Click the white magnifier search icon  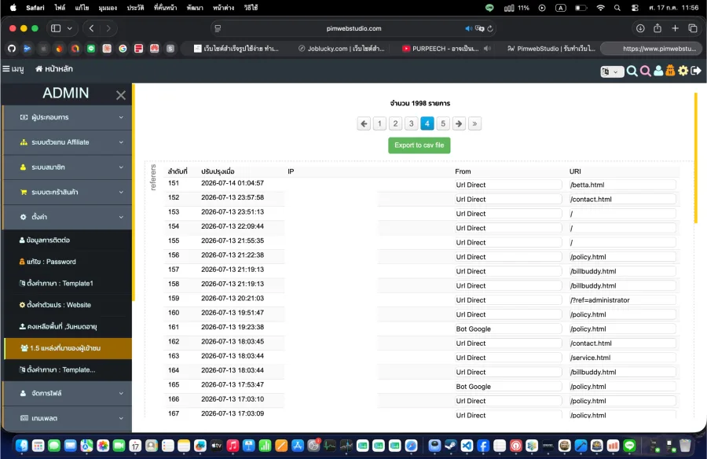click(632, 71)
